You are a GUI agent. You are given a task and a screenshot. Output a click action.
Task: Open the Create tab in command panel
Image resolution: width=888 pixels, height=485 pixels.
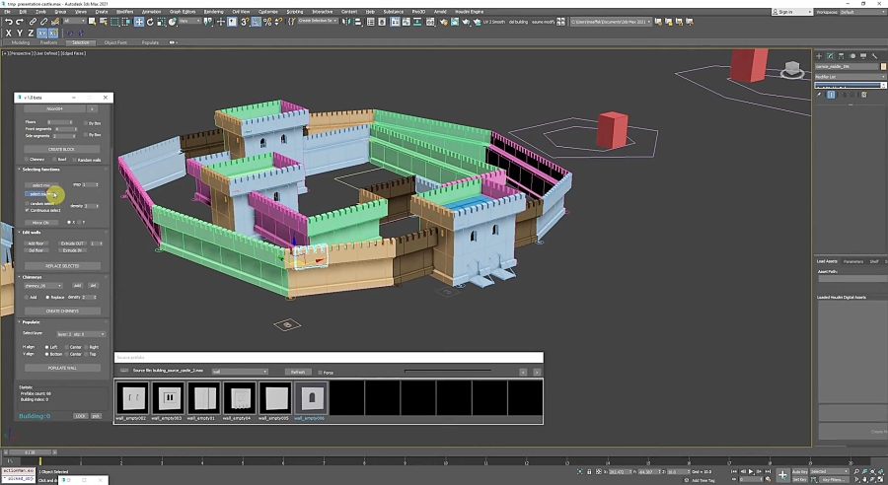click(x=819, y=56)
